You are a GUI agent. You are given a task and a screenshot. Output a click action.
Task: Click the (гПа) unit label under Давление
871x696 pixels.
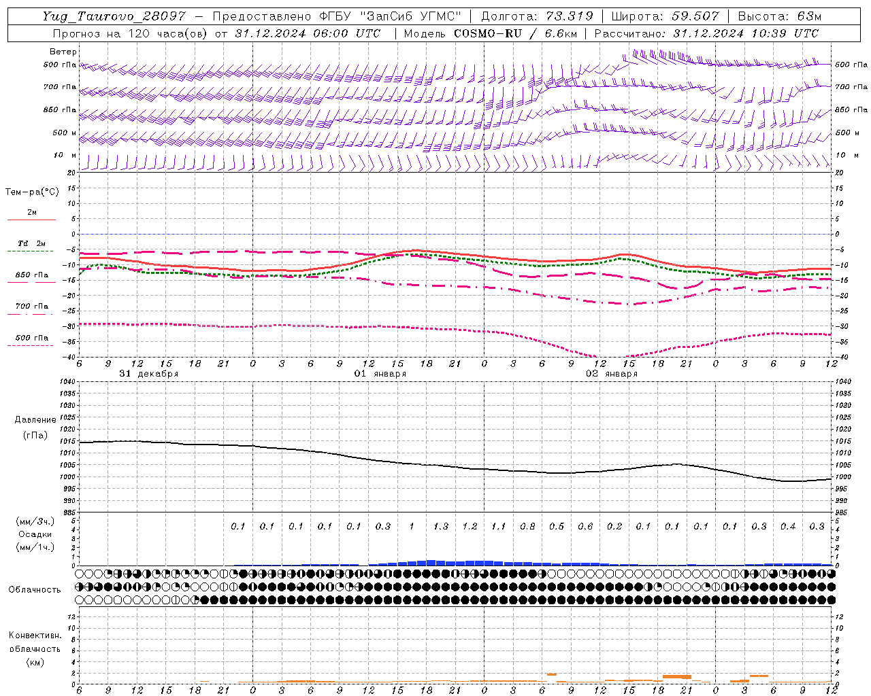[35, 435]
